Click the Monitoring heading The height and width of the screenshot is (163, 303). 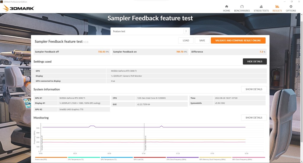click(x=41, y=118)
